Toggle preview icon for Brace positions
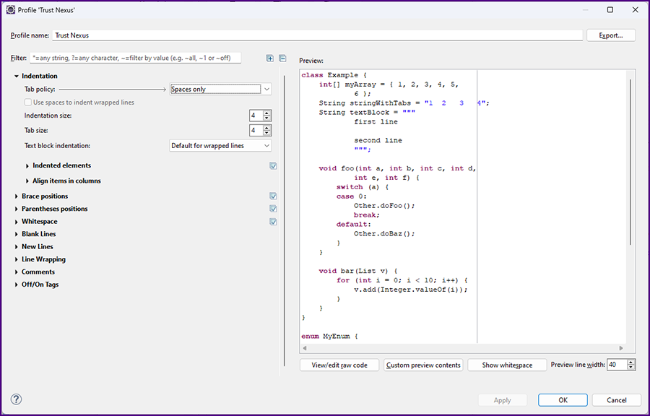 (x=273, y=196)
